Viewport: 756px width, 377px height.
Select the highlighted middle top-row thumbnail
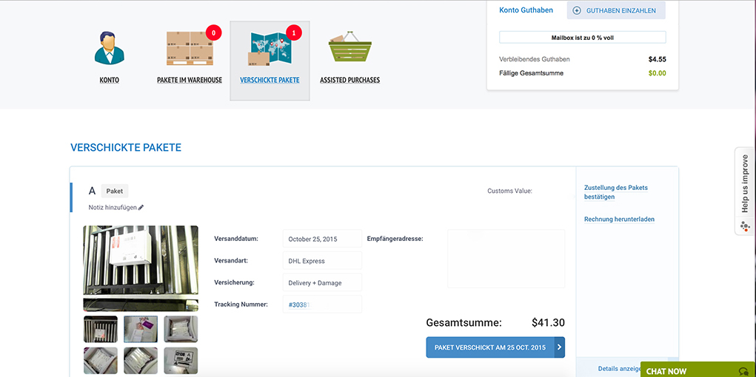pos(141,329)
